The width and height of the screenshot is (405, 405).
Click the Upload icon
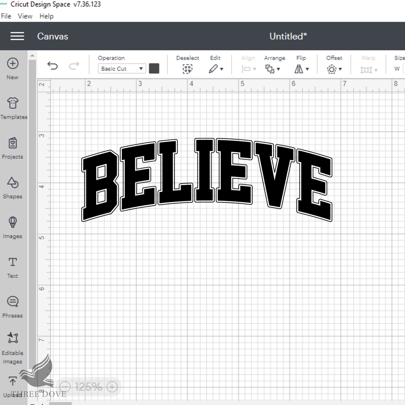click(13, 381)
